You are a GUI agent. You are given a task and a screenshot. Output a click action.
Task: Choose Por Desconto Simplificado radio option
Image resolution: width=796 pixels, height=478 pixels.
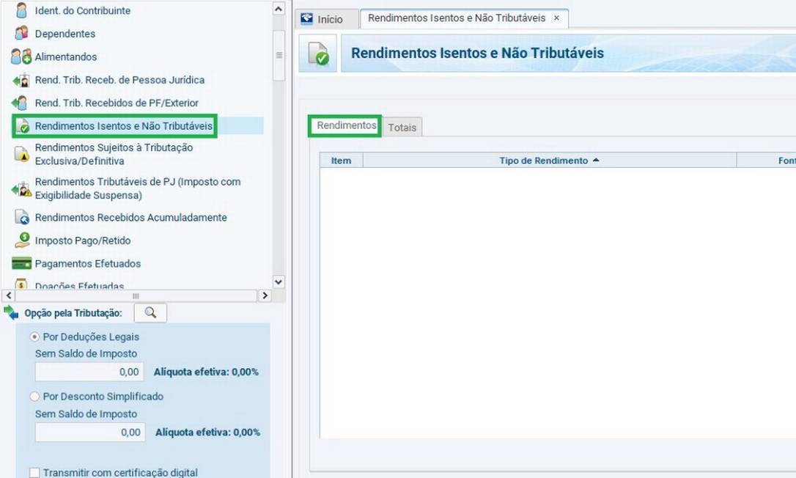coord(34,397)
